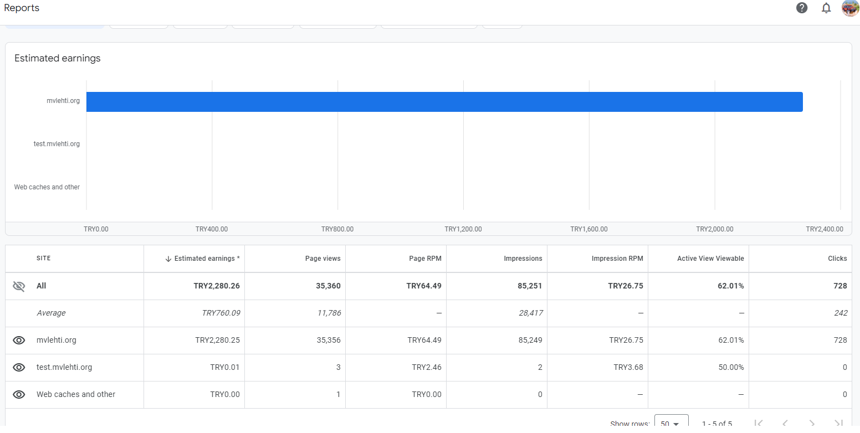This screenshot has width=860, height=433.
Task: Go to the previous page of table rows
Action: click(x=785, y=424)
